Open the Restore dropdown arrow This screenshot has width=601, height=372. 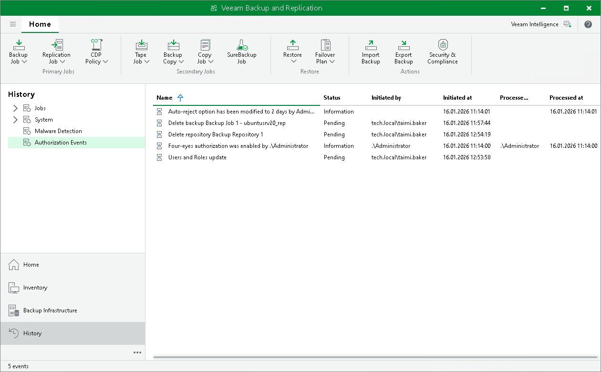click(x=293, y=62)
